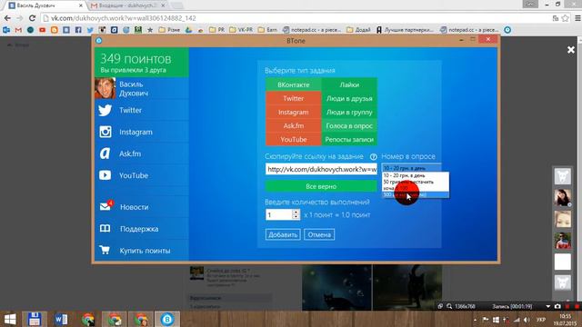Click the 349 поинтов balance banner
The height and width of the screenshot is (327, 582).
[x=142, y=63]
